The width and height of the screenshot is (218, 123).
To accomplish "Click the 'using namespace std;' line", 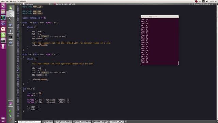I will pyautogui.click(x=34, y=18).
